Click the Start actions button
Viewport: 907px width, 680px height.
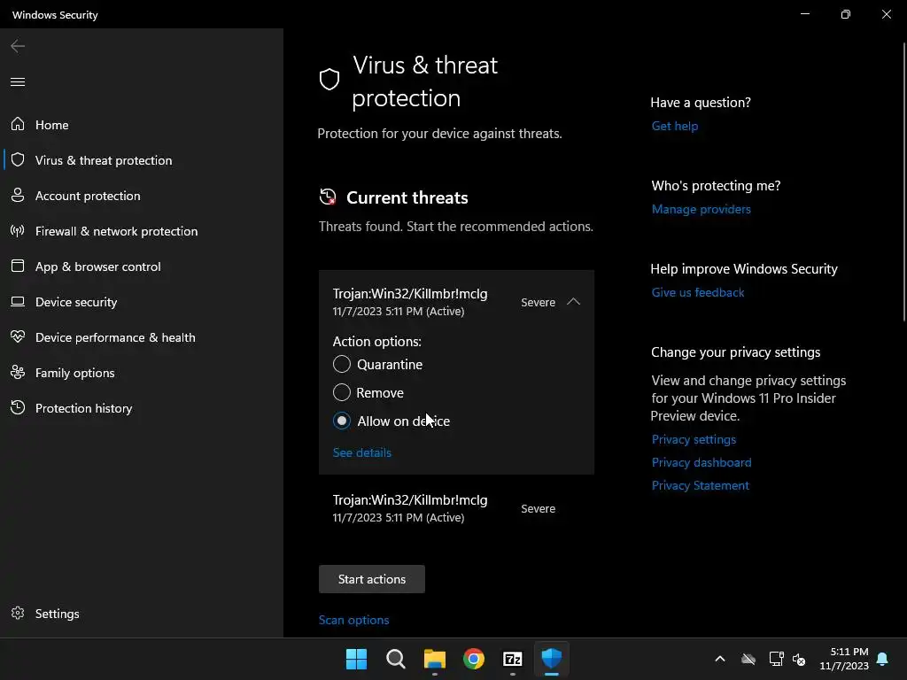371,579
